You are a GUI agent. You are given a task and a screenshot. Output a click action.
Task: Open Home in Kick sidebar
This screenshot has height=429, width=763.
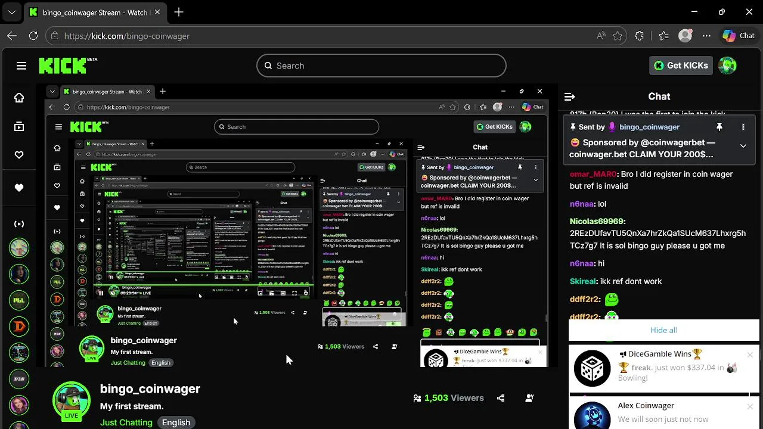coord(19,98)
